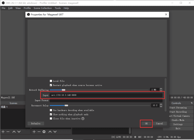Click the Cancel button in properties dialog
Viewport: 194px width, 140px height.
159,124
